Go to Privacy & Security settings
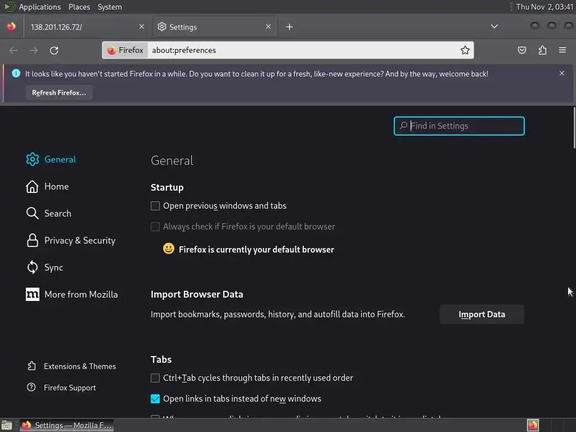576x432 pixels. click(79, 240)
